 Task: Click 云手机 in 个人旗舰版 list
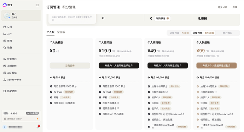204,109
